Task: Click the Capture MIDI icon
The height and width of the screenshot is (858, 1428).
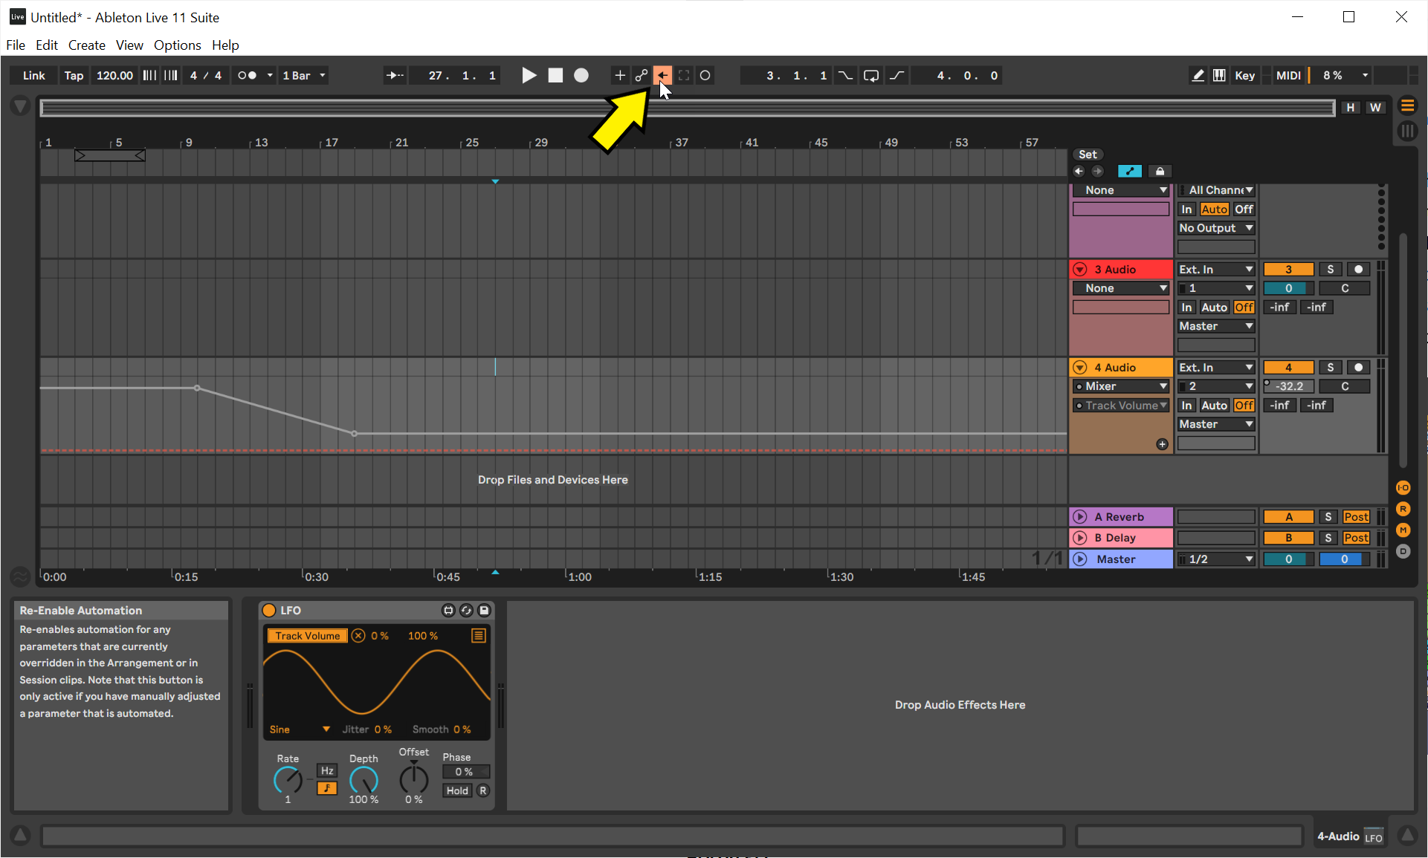Action: [684, 75]
